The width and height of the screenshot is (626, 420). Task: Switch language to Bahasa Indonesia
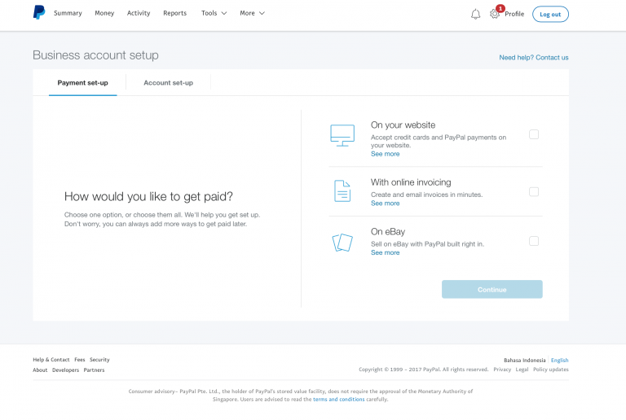click(524, 361)
